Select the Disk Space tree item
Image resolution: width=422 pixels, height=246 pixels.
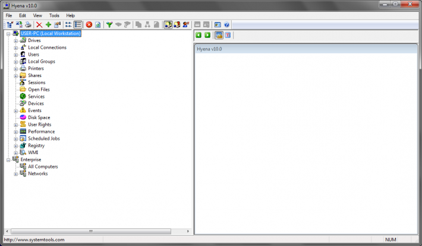click(39, 117)
